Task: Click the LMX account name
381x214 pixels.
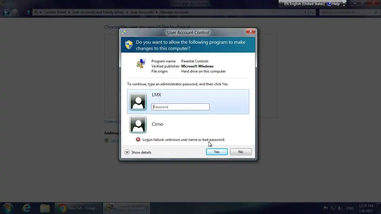Action: (156, 95)
